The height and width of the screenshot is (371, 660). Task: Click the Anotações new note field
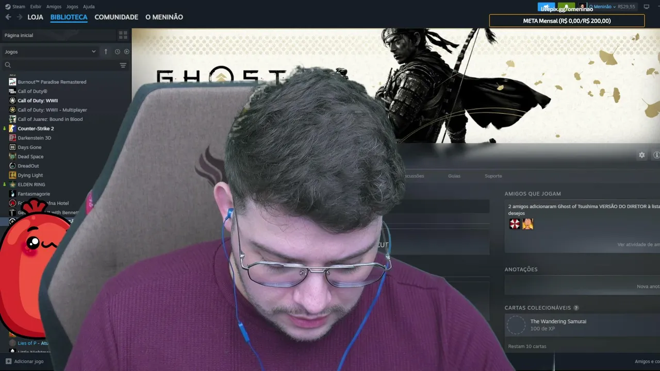(x=582, y=286)
